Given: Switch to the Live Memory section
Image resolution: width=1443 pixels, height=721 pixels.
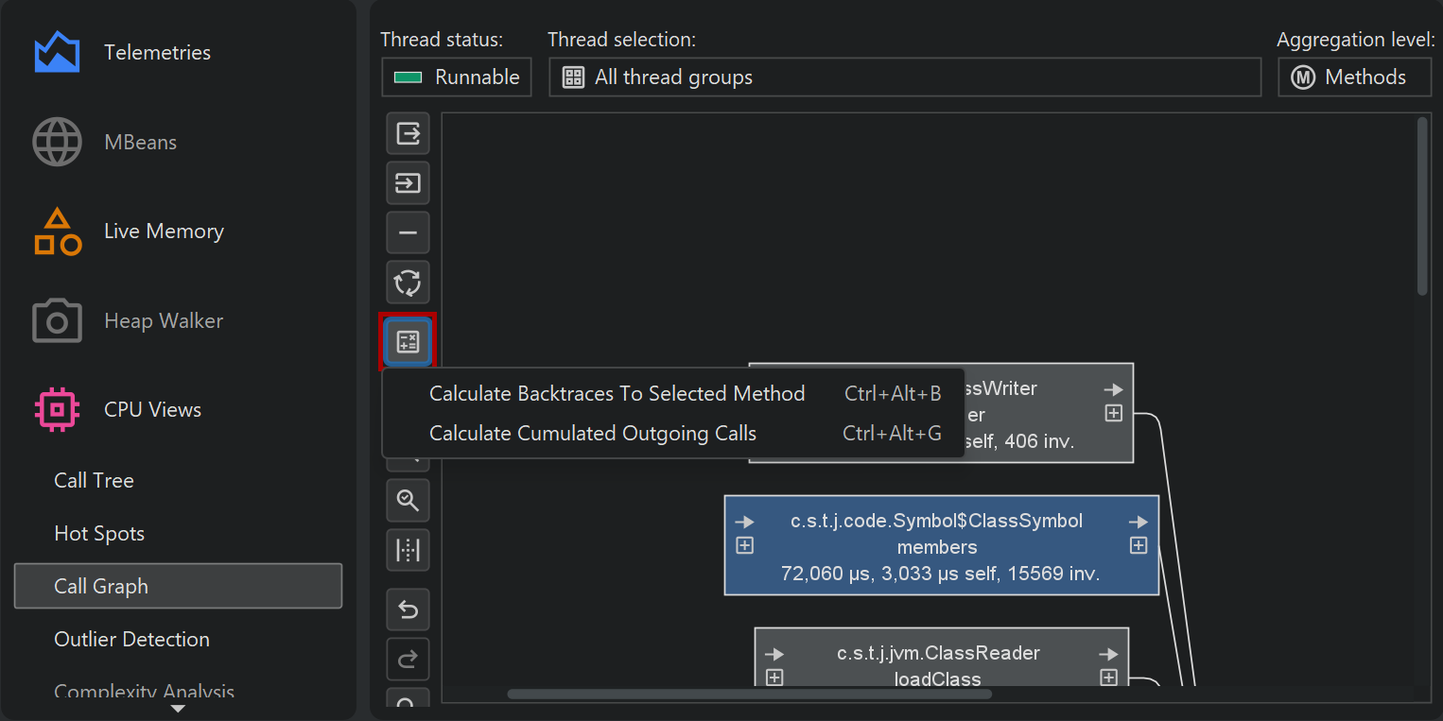Looking at the screenshot, I should (164, 232).
